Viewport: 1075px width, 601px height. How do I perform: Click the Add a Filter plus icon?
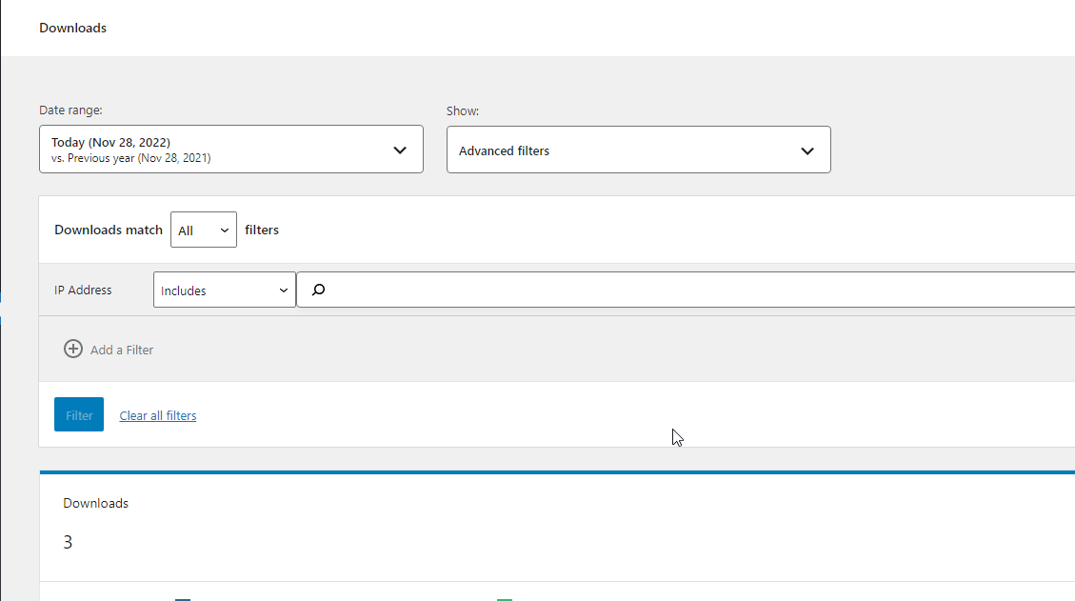click(73, 349)
